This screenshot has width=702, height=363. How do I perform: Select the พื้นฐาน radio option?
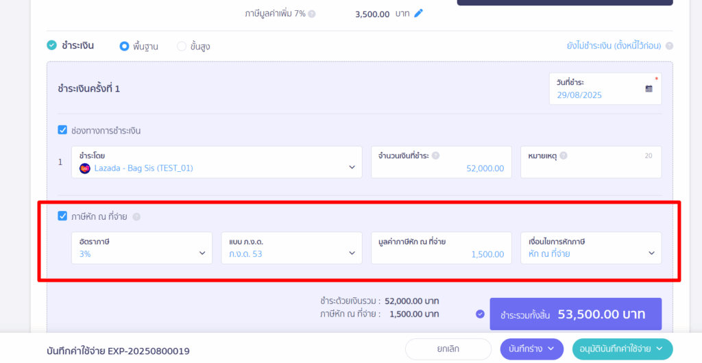[x=124, y=46]
